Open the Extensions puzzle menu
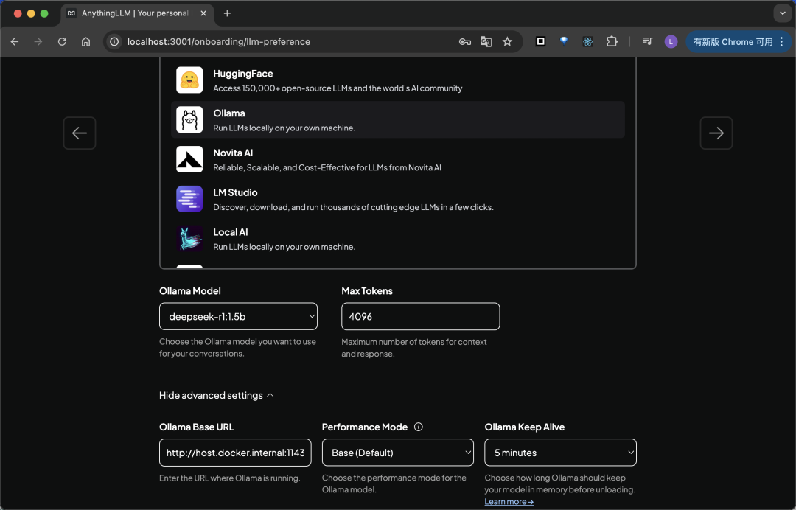Image resolution: width=796 pixels, height=510 pixels. pos(612,41)
